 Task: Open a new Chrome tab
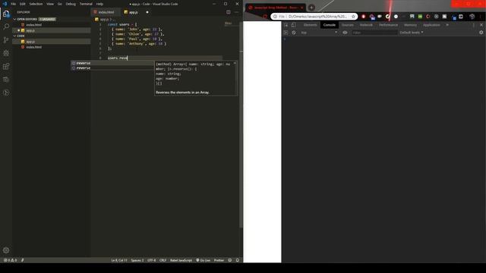pyautogui.click(x=311, y=8)
